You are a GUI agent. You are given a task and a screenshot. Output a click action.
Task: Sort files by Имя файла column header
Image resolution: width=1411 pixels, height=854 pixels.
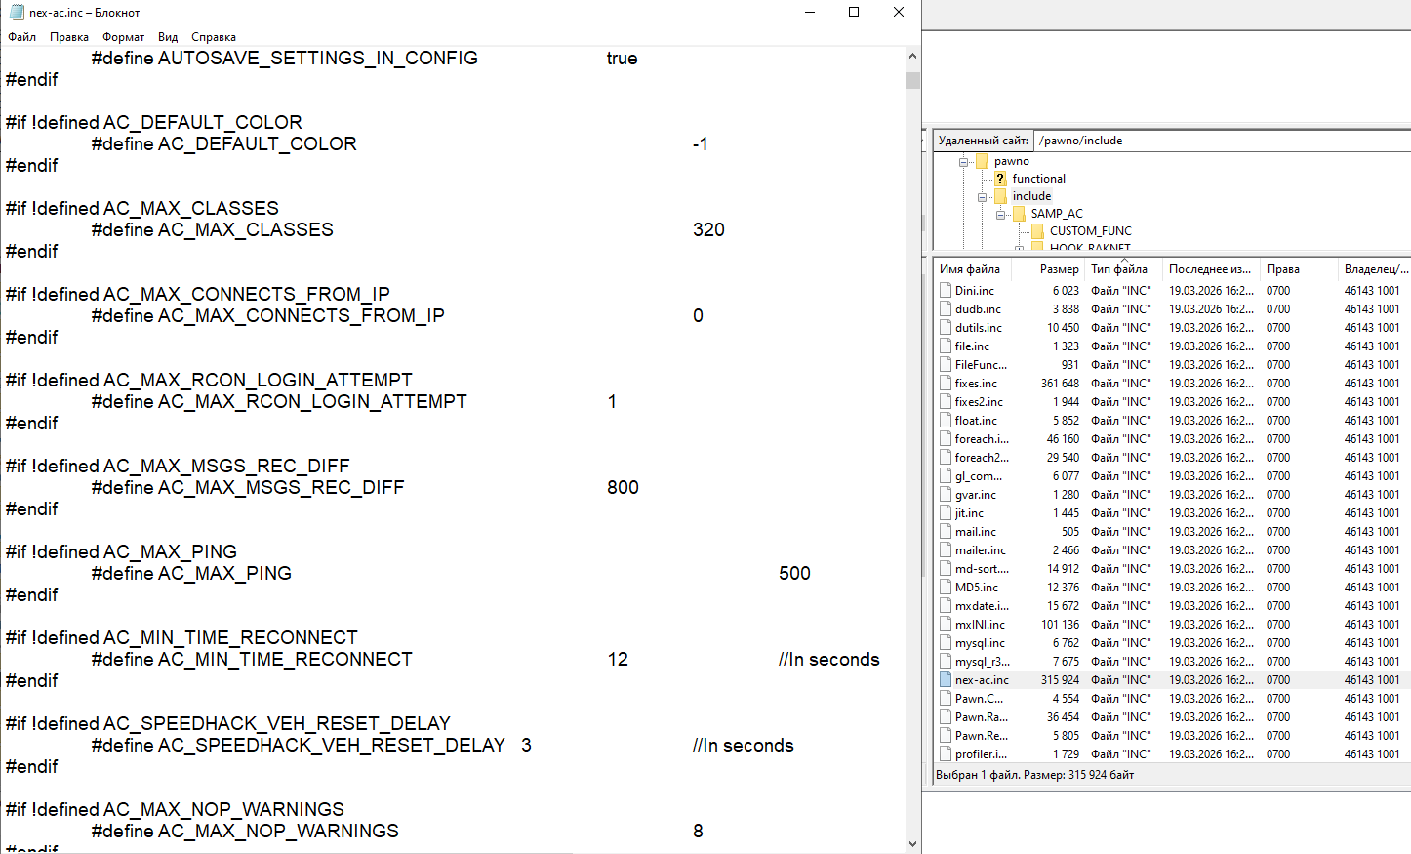click(969, 269)
